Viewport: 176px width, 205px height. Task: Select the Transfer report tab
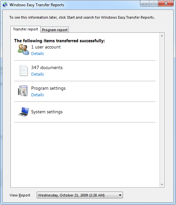click(x=26, y=29)
